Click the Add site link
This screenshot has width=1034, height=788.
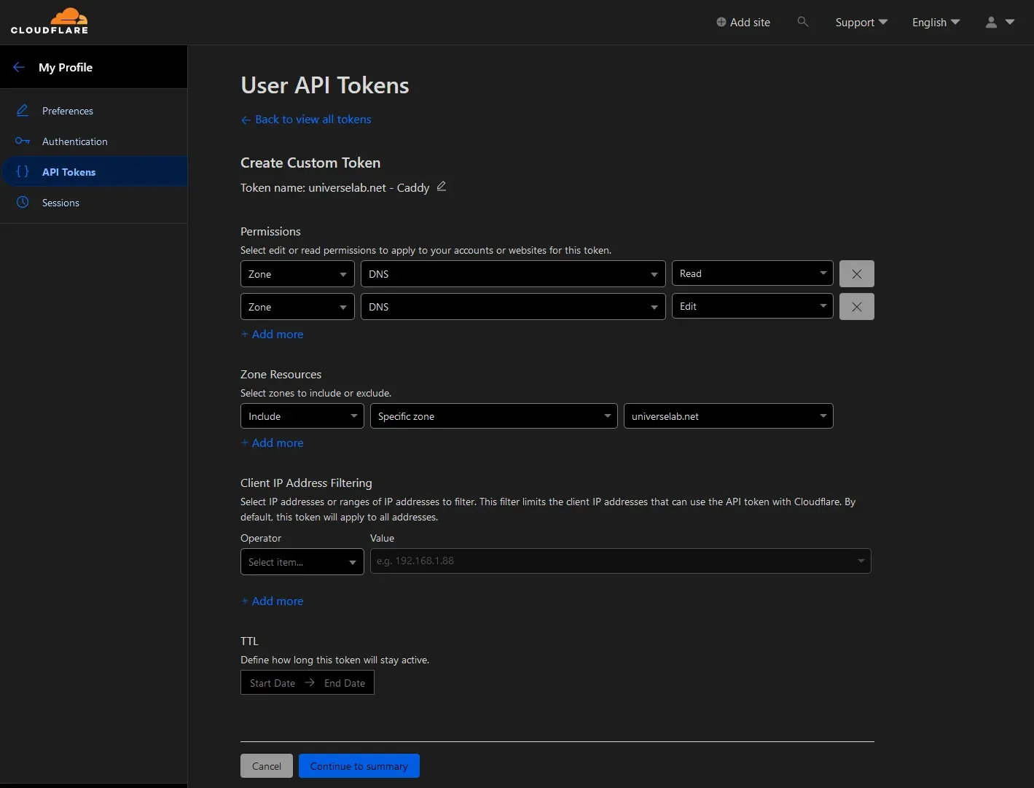click(x=743, y=22)
